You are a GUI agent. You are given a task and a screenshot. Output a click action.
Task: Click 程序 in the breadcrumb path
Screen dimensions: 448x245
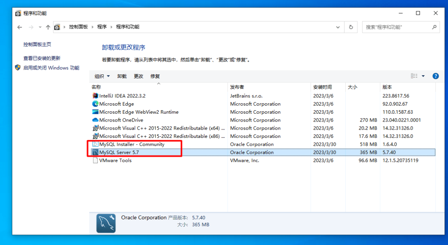(x=102, y=27)
